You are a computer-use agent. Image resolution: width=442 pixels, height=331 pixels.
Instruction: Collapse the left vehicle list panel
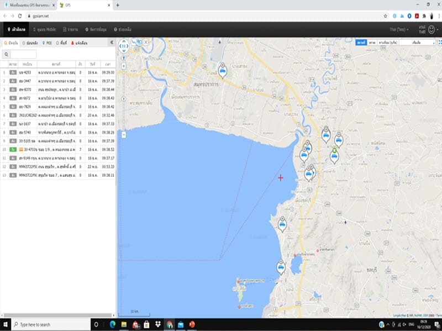pyautogui.click(x=112, y=42)
